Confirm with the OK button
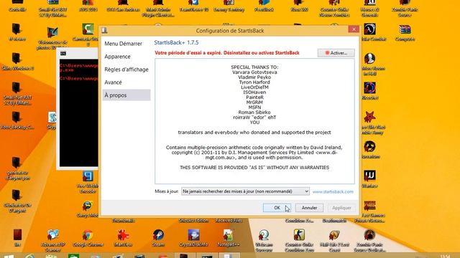The width and height of the screenshot is (460, 258). (277, 208)
